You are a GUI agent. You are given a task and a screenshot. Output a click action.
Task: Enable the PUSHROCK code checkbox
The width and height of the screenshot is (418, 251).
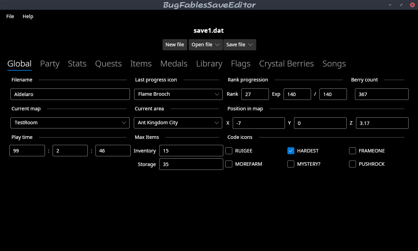pyautogui.click(x=353, y=164)
